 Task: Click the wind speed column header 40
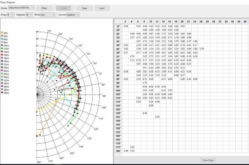pos(245,22)
